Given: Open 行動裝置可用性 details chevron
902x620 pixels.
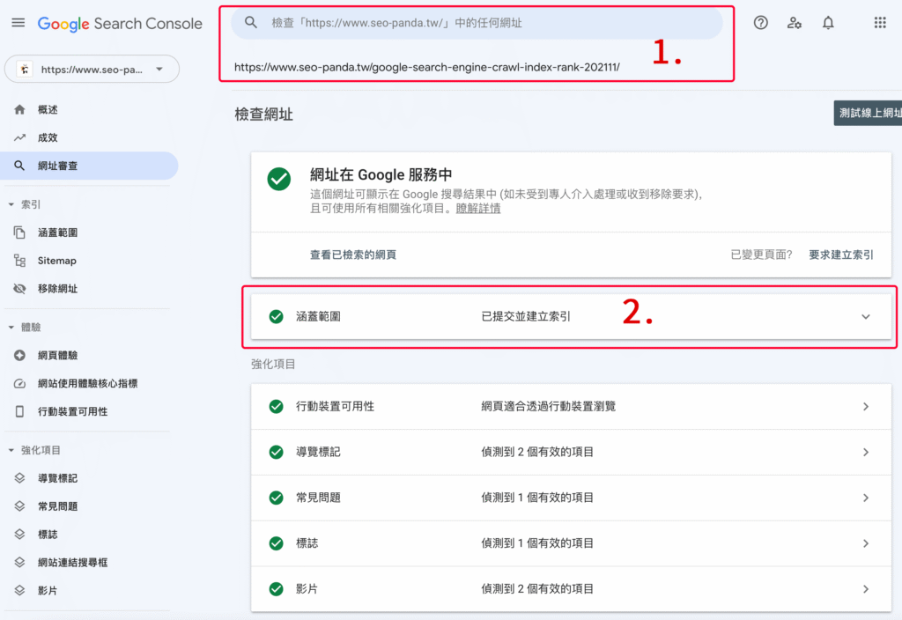Looking at the screenshot, I should tap(866, 407).
